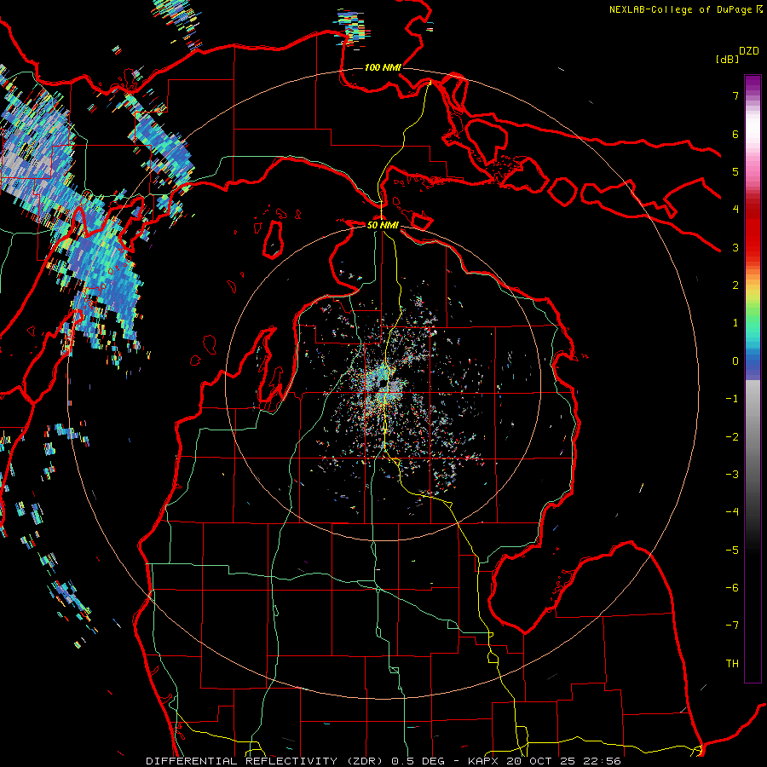Click the bottom product caption 'DIFFERENTIAL REFLECTIVITY (ZDR)'
767x767 pixels.
266,761
